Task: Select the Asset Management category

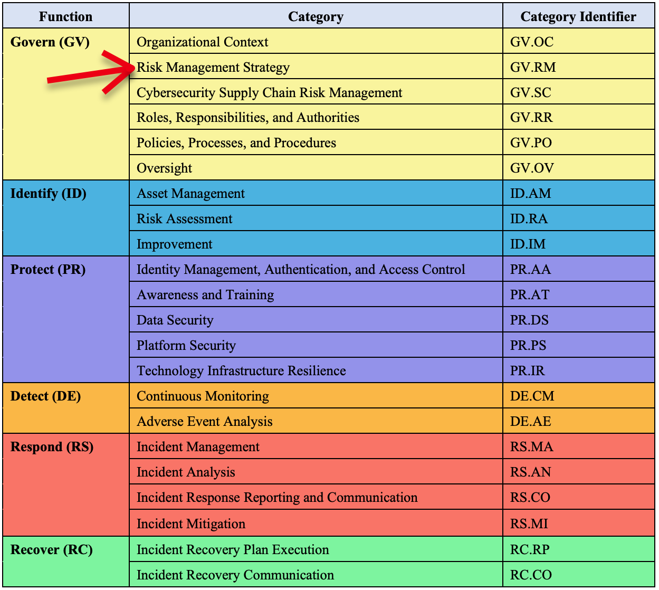Action: click(190, 193)
